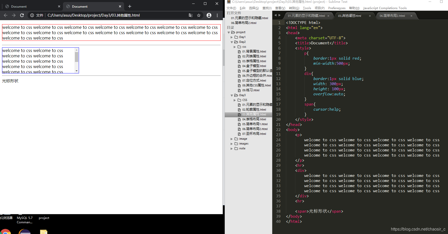This screenshot has width=448, height=234.
Task: Expand the image folder
Action: click(x=232, y=139)
